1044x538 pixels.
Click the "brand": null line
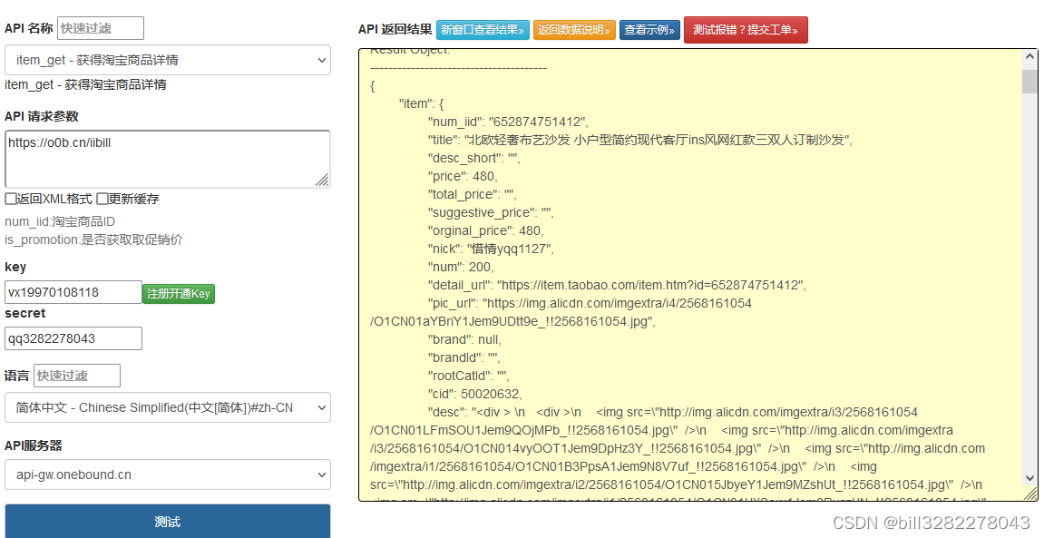click(x=464, y=339)
